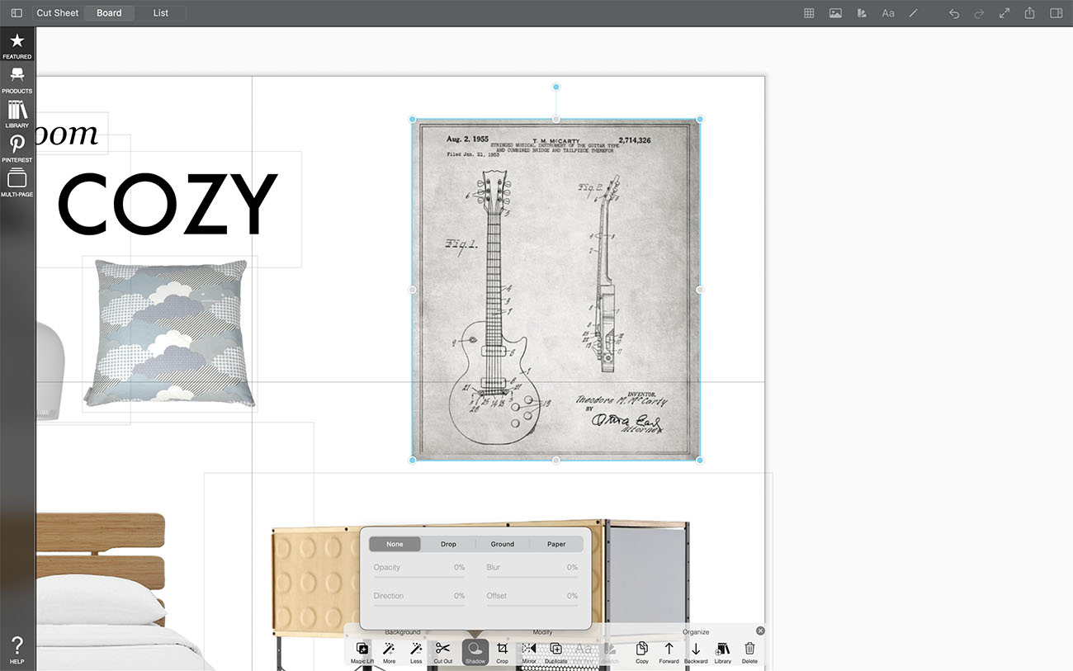The image size is (1073, 671).
Task: Toggle the right inspector panel icon
Action: tap(1056, 13)
